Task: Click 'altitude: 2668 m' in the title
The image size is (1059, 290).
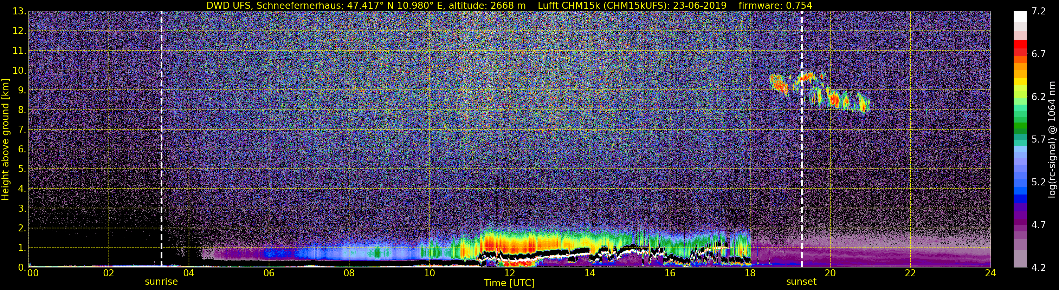Action: [x=487, y=6]
